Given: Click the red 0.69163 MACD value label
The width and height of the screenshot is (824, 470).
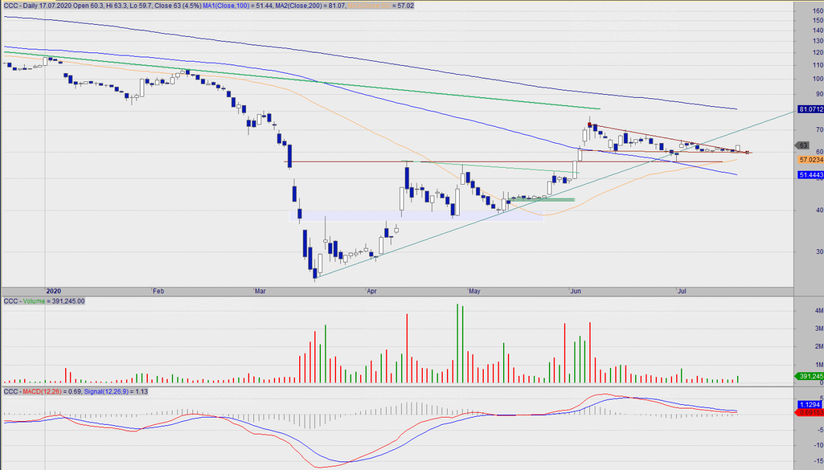Looking at the screenshot, I should [x=810, y=413].
